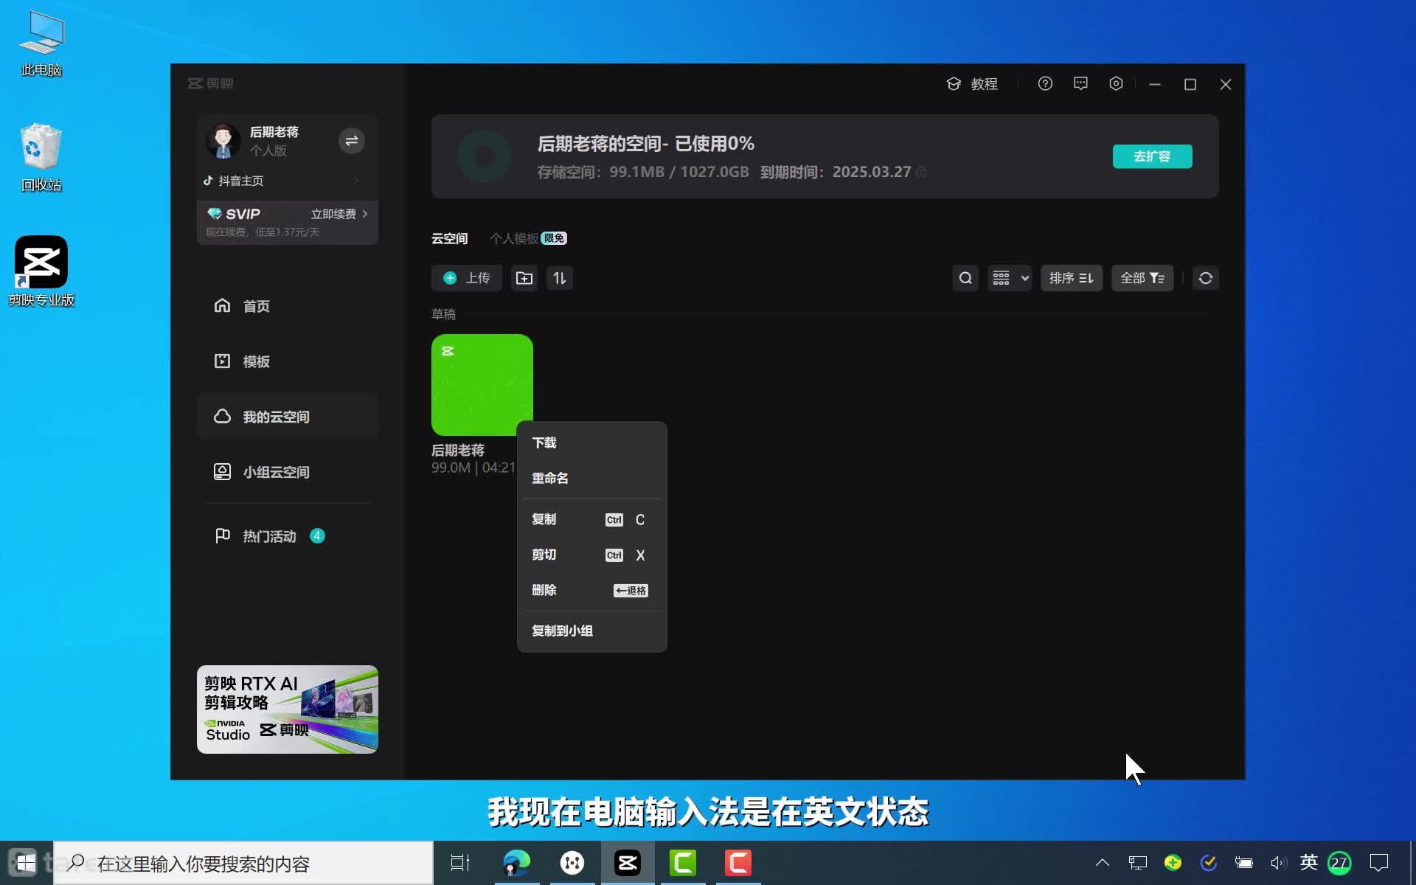
Task: Click the refresh icon
Action: [x=1206, y=278]
